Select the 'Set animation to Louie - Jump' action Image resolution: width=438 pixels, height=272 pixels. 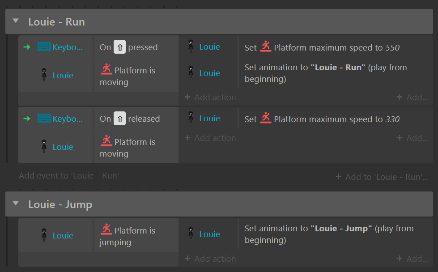coord(329,234)
